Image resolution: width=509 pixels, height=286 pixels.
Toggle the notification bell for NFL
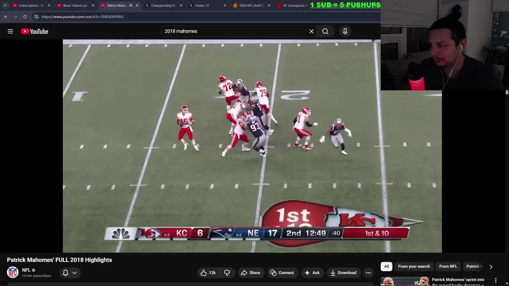click(x=66, y=272)
